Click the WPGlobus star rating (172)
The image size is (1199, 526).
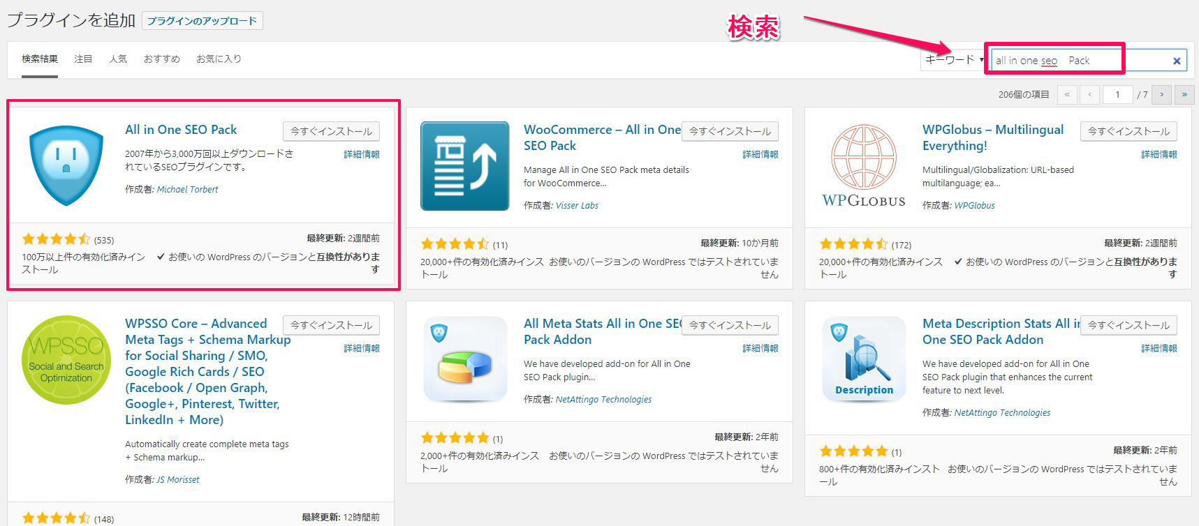[x=854, y=244]
